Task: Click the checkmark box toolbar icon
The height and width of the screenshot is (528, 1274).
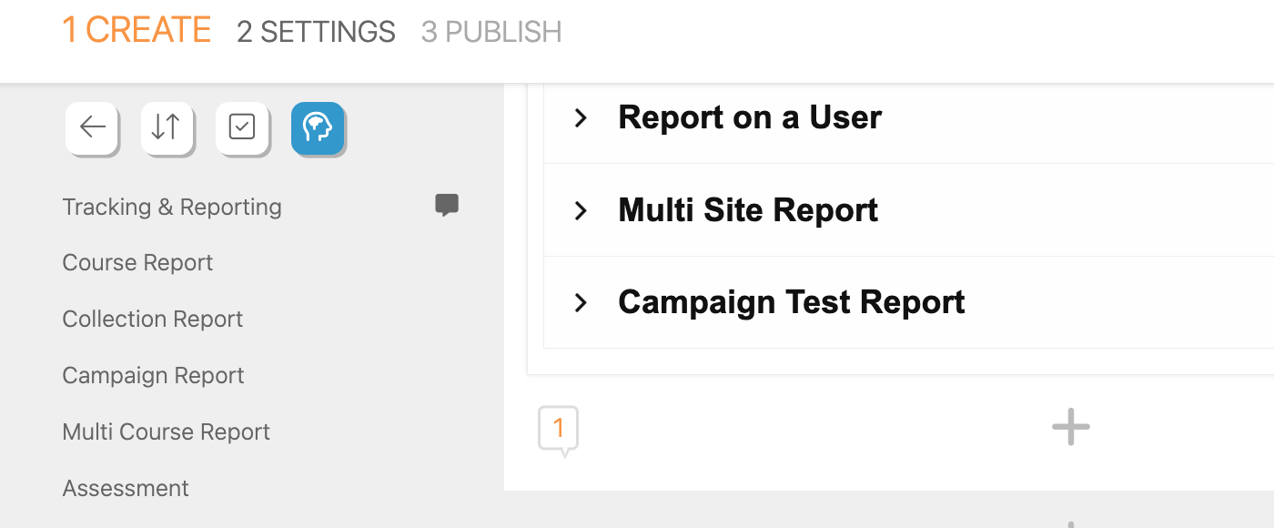Action: click(242, 127)
